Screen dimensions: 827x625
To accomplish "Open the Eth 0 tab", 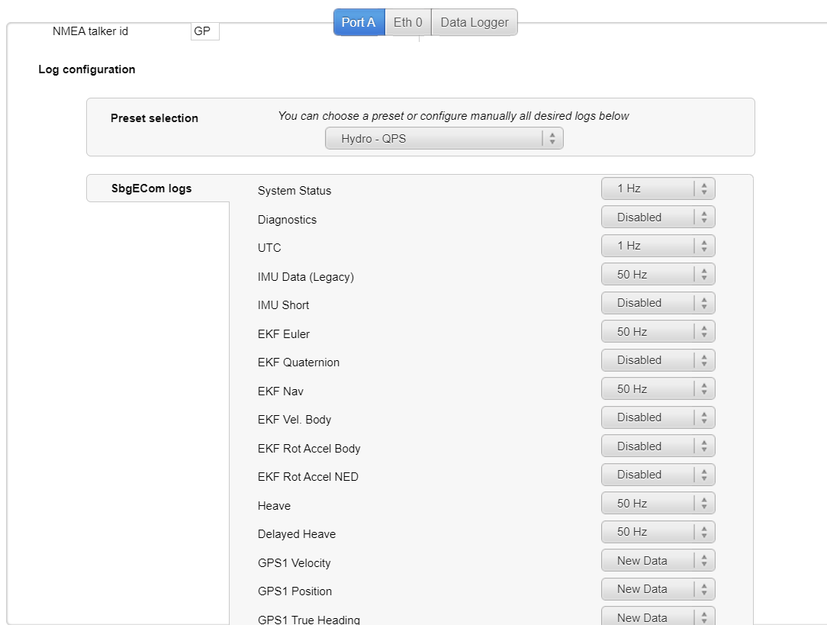I will pos(407,23).
